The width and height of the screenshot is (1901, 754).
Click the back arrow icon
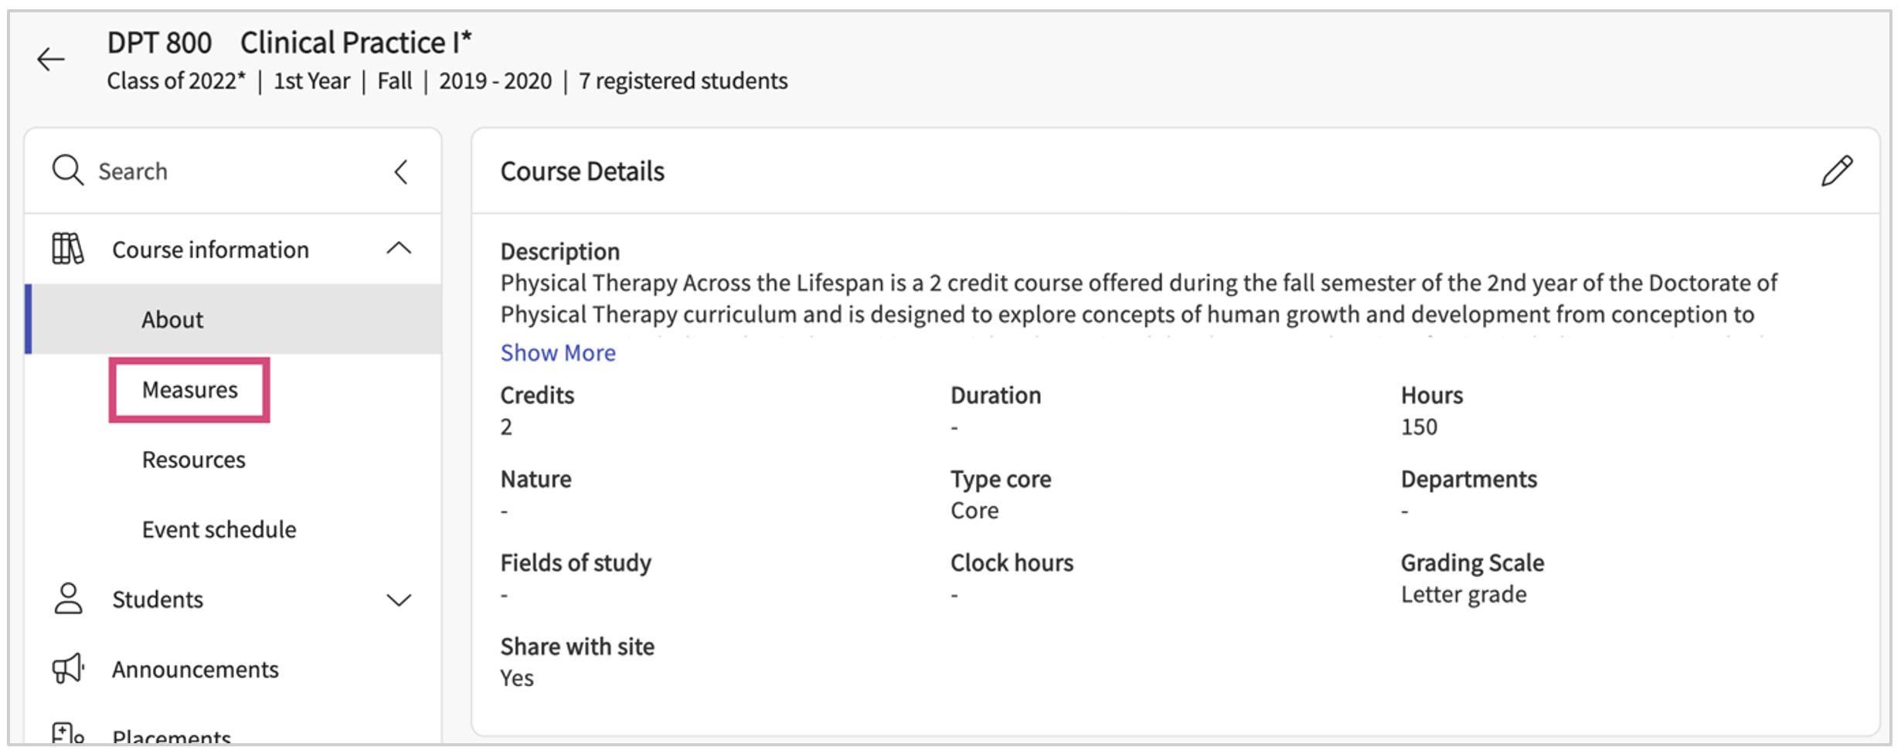pyautogui.click(x=51, y=59)
